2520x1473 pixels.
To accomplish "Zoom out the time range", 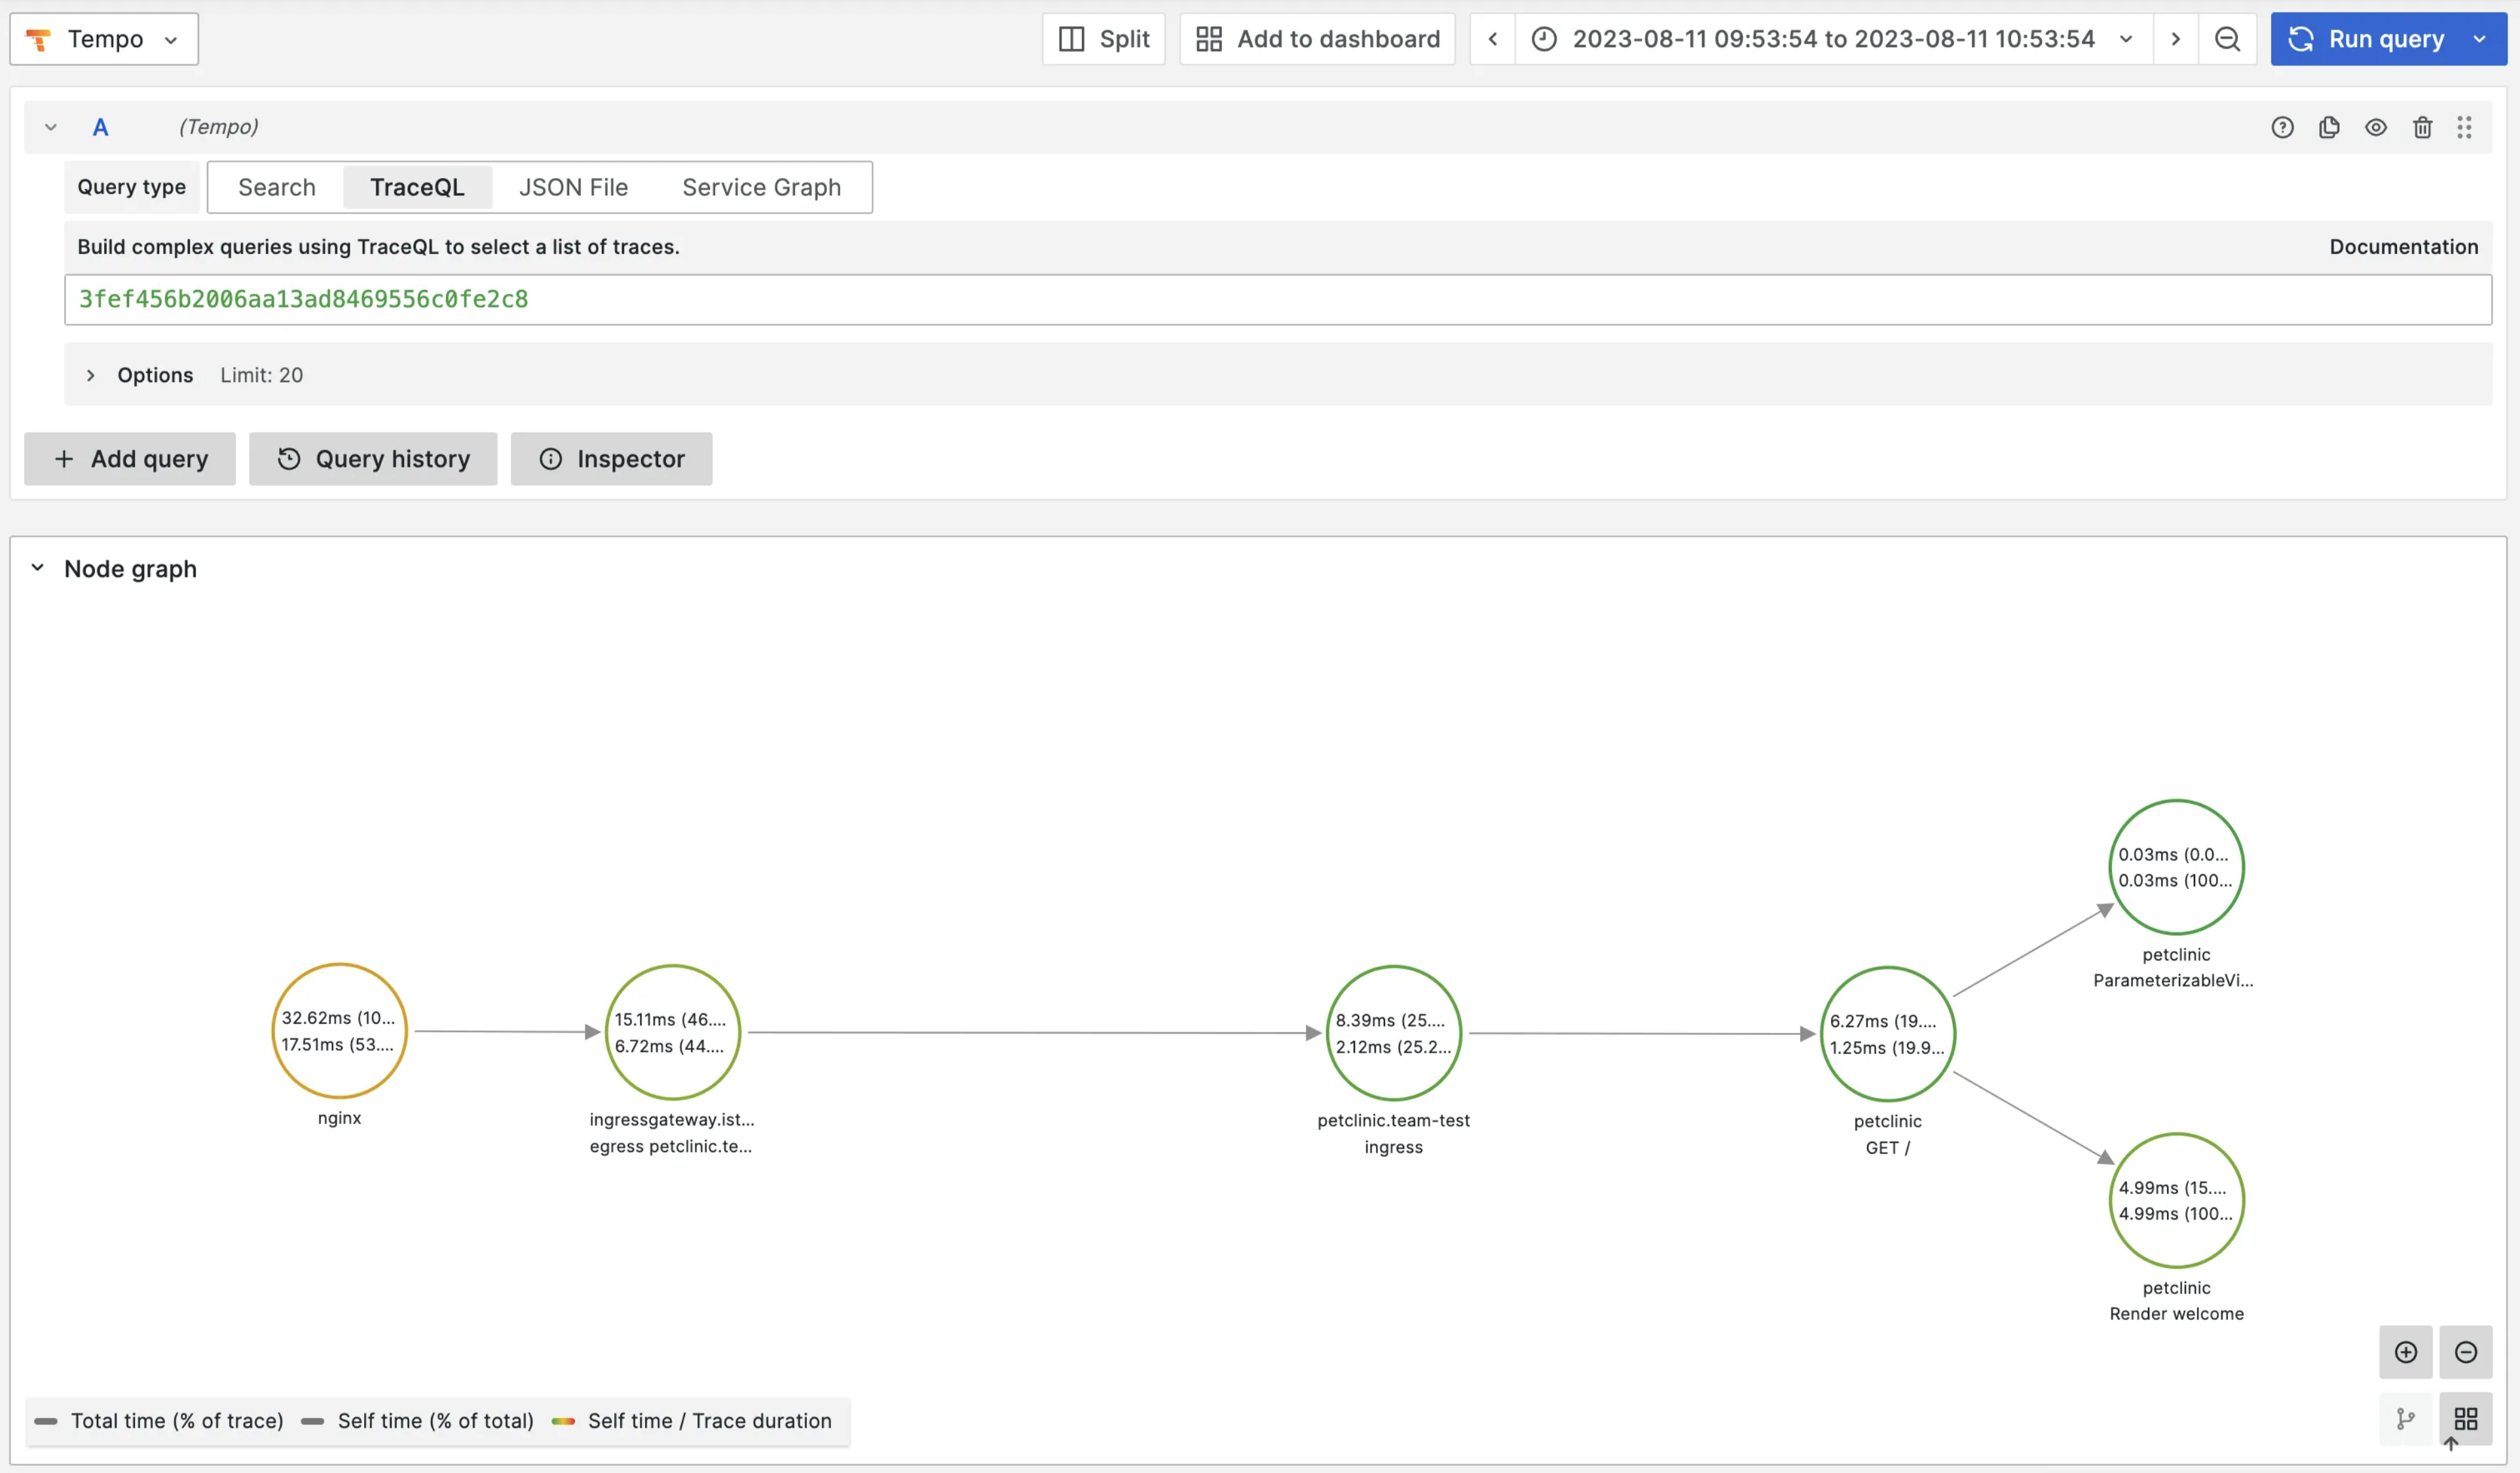I will pos(2227,39).
